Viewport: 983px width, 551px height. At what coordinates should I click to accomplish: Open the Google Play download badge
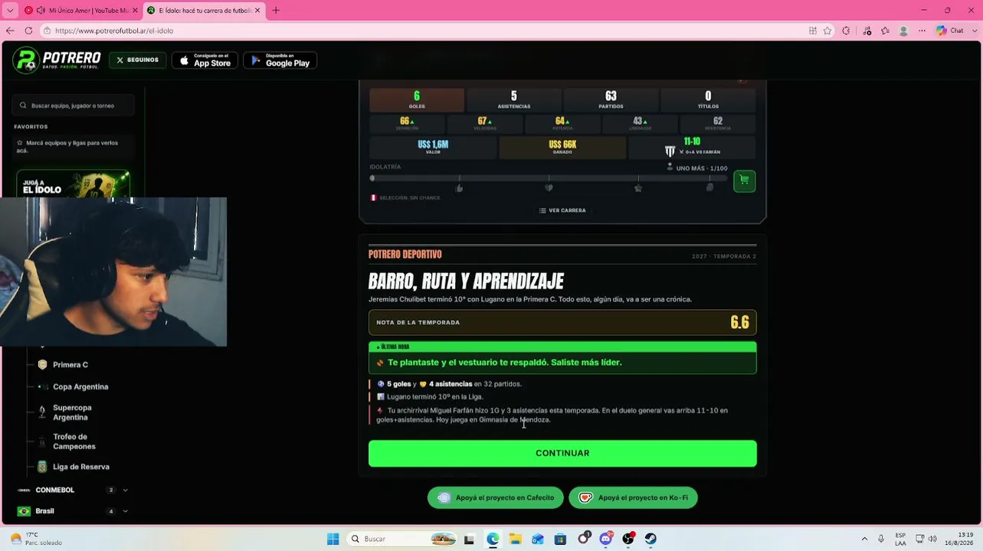(280, 60)
